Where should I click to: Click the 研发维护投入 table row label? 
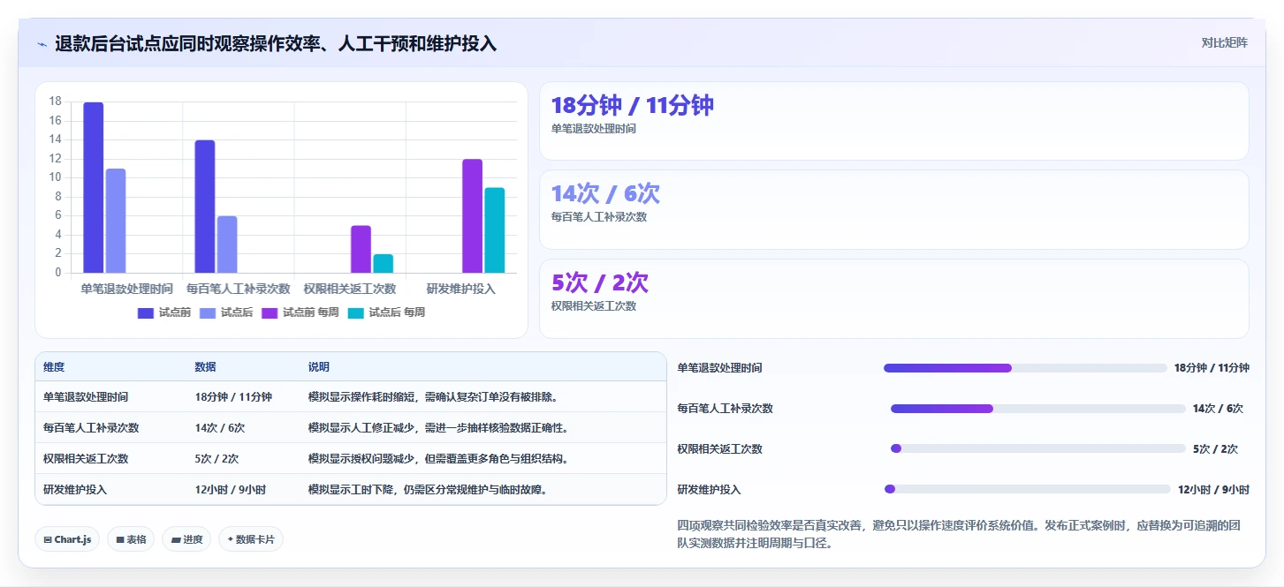75,489
